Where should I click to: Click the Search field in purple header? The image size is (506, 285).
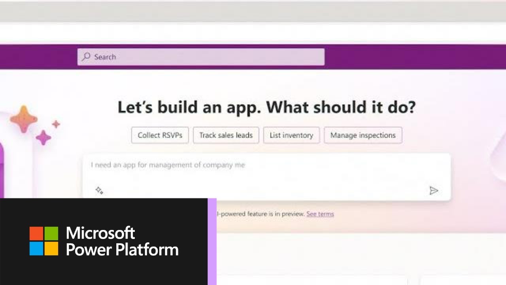pyautogui.click(x=201, y=57)
